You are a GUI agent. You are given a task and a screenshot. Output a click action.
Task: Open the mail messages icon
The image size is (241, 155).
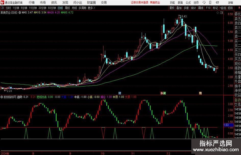217,3
